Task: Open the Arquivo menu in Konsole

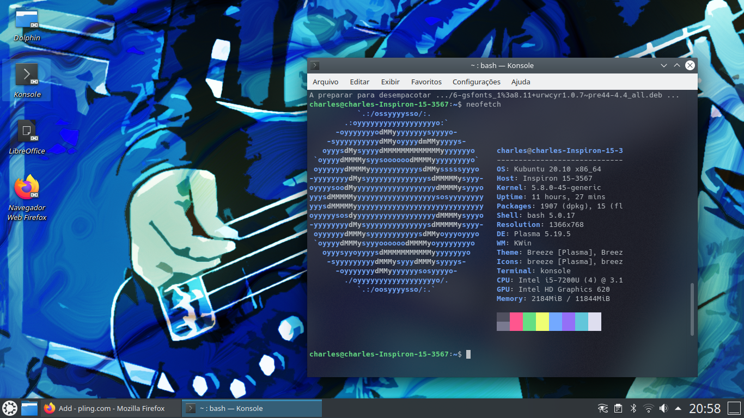Action: (325, 82)
